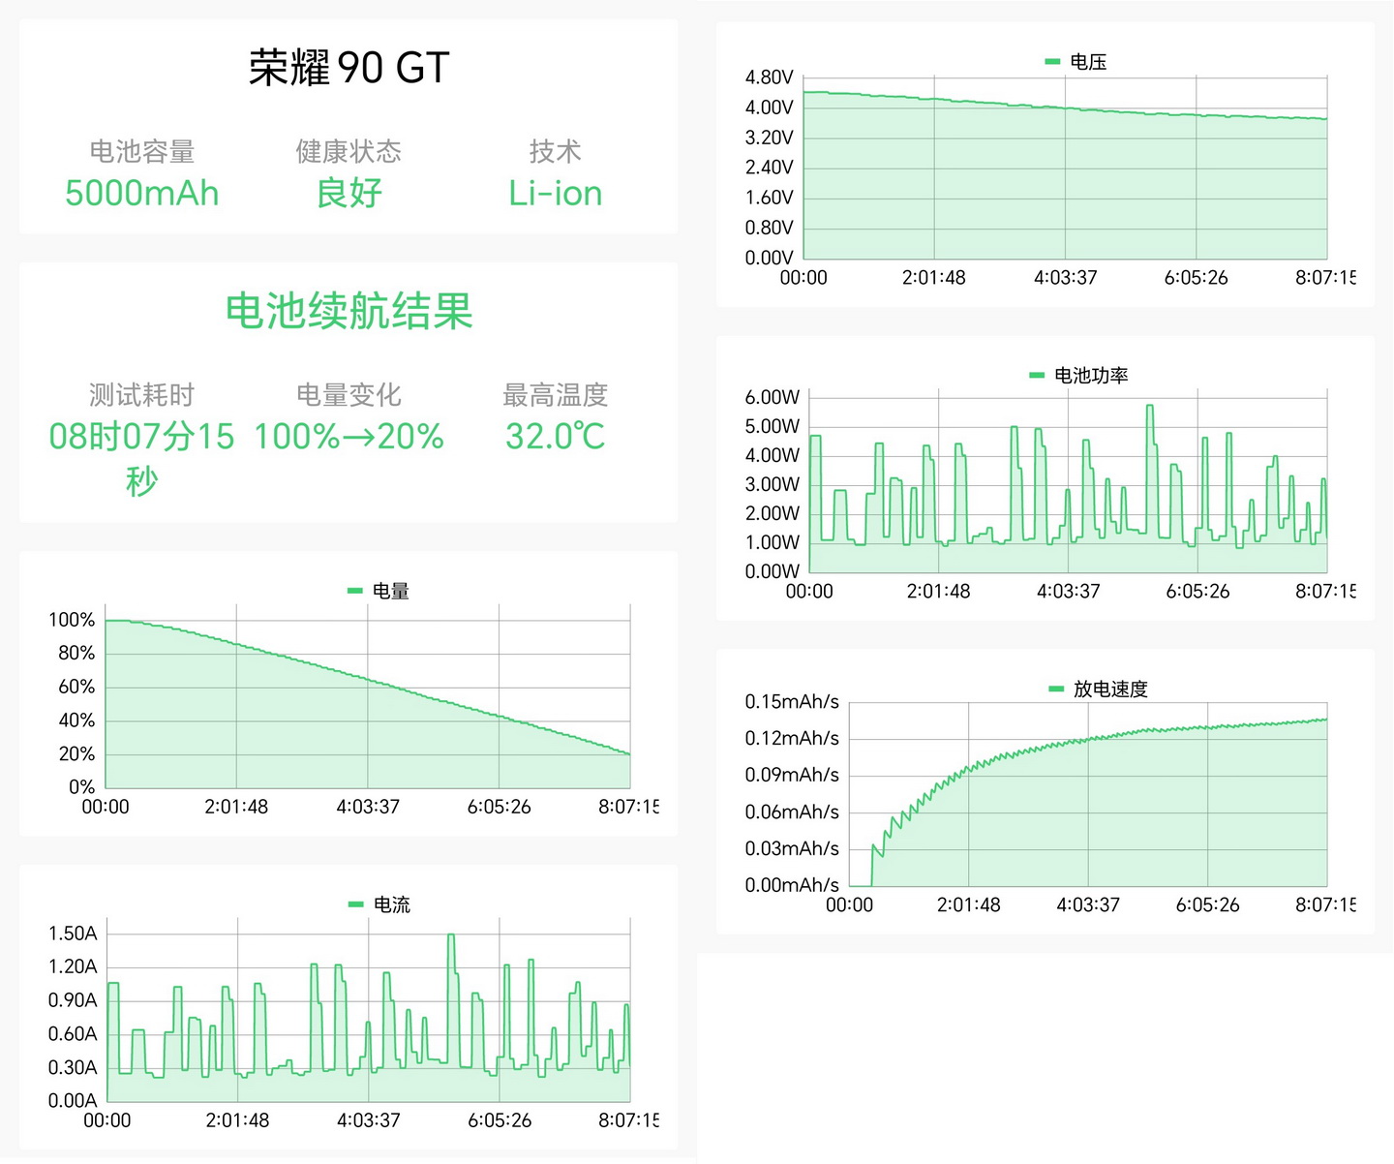Click the 3.00W axis label on power chart
Screen dimensions: 1394x1164
[x=773, y=484]
